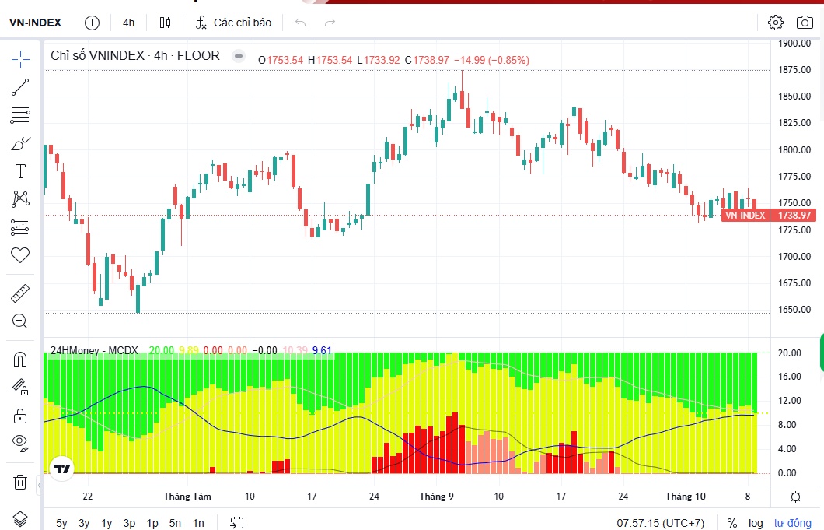
Task: Open the time zone menu showing UTC+7
Action: pos(661,523)
